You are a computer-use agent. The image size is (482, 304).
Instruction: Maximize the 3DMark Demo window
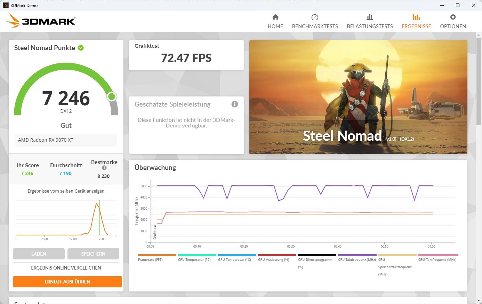pyautogui.click(x=458, y=5)
